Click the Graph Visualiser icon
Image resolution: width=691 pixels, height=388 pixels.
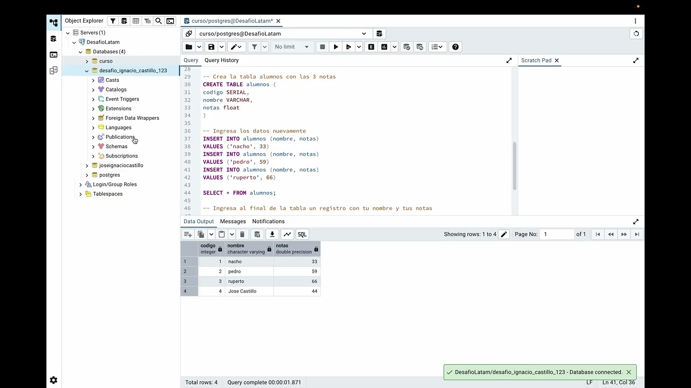click(287, 234)
